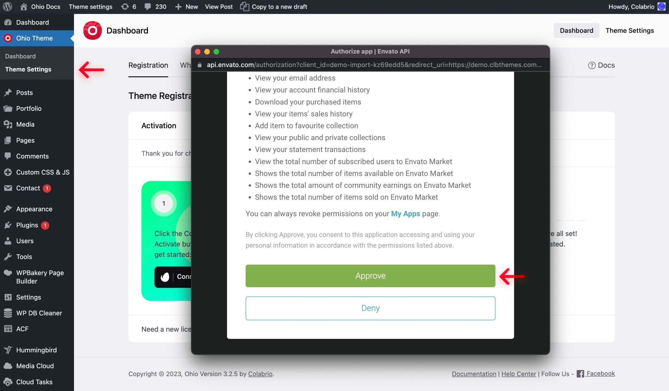This screenshot has width=669, height=391.
Task: Select the Registration tab
Action: coord(148,65)
